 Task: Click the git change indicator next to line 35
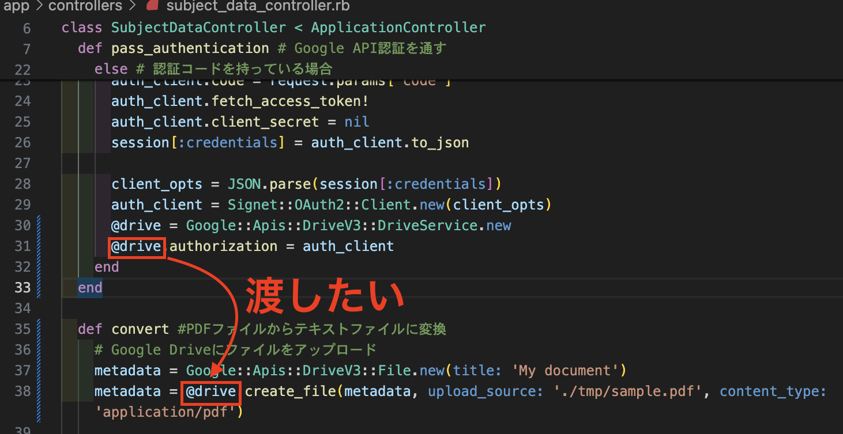(x=39, y=329)
